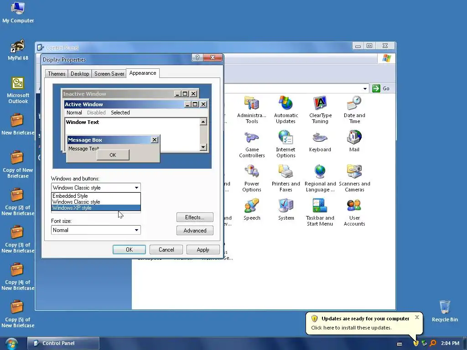This screenshot has height=350, width=467.
Task: Click the Advanced button
Action: pyautogui.click(x=195, y=230)
